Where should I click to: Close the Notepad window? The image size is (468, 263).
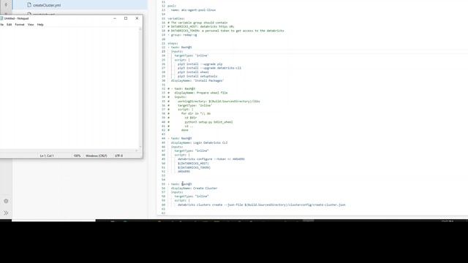[x=137, y=18]
